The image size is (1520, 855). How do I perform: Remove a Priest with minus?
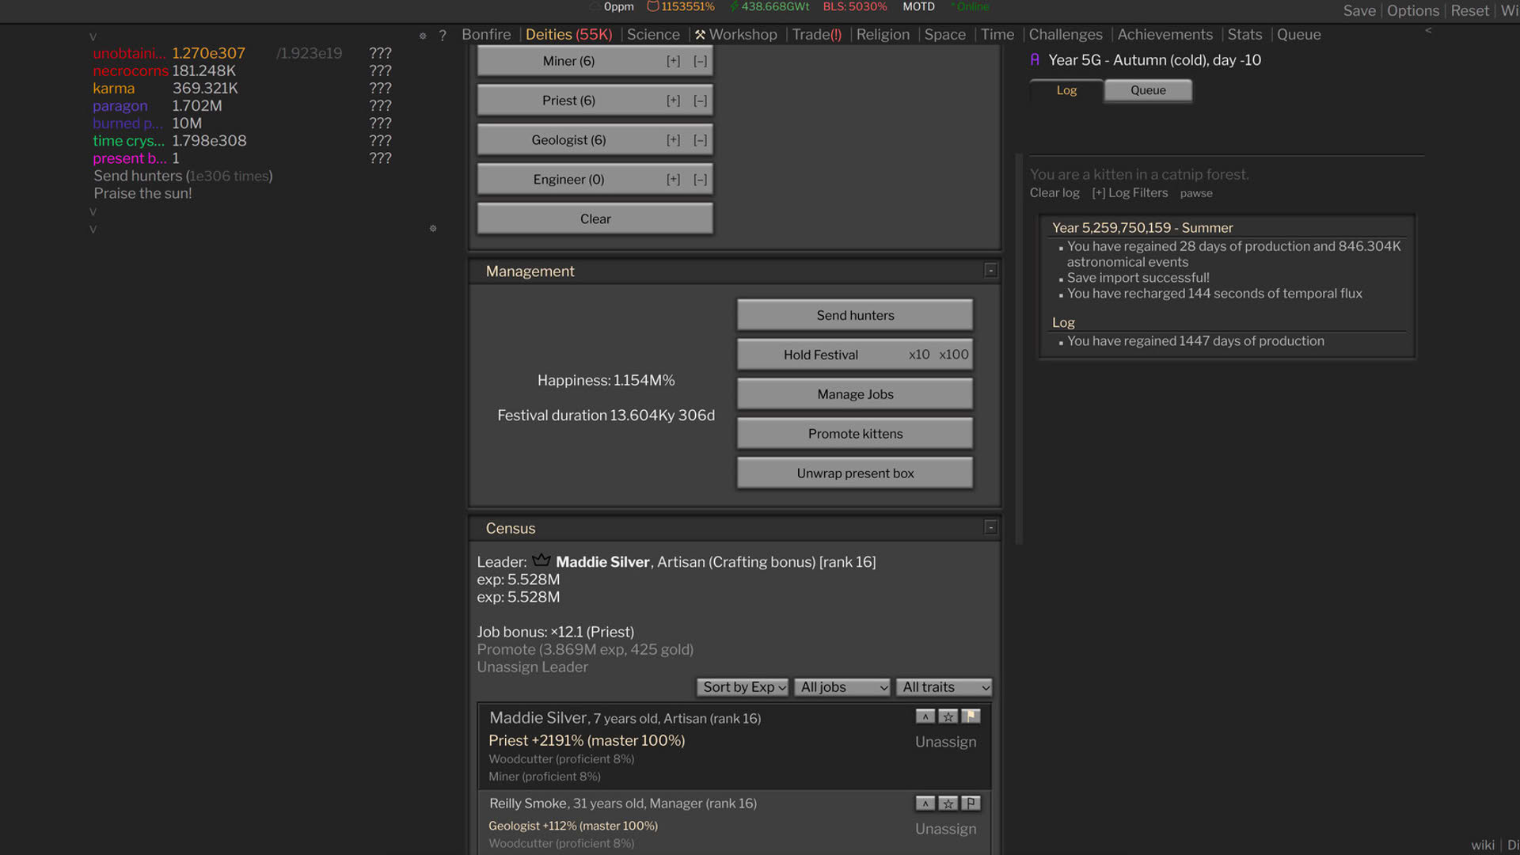[x=700, y=101]
